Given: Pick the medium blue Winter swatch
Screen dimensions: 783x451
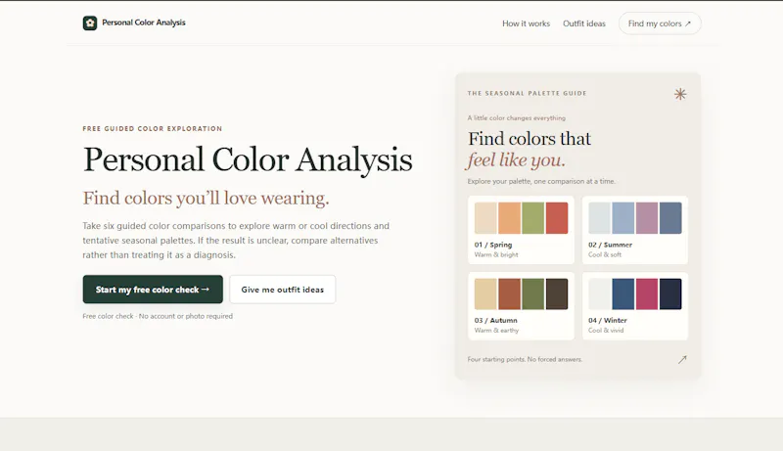Looking at the screenshot, I should [x=623, y=293].
